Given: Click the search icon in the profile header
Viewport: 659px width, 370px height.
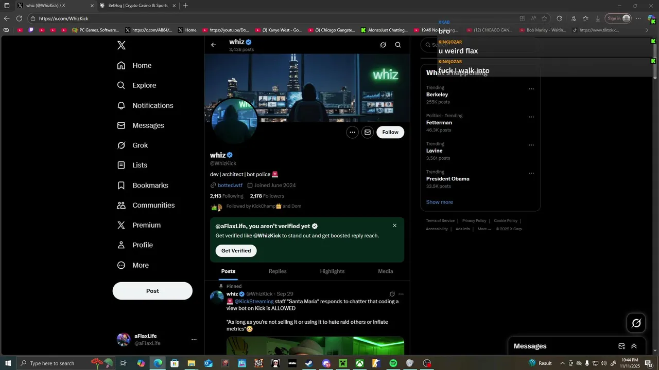Looking at the screenshot, I should (398, 45).
